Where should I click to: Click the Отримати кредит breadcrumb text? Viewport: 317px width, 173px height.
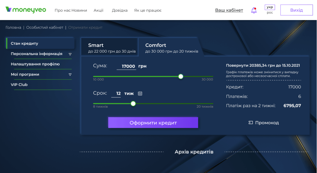point(85,27)
